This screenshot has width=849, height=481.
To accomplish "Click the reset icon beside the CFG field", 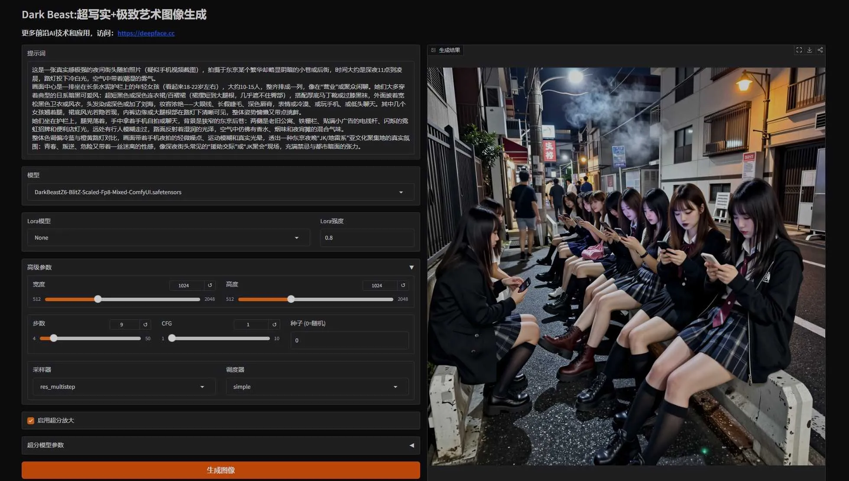I will tap(274, 324).
